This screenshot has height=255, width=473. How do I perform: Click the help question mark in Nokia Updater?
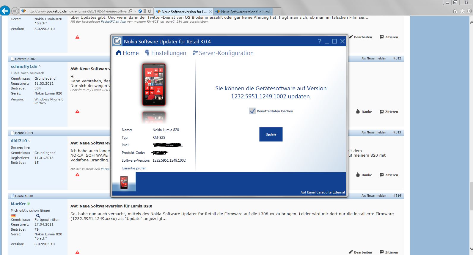(x=320, y=41)
